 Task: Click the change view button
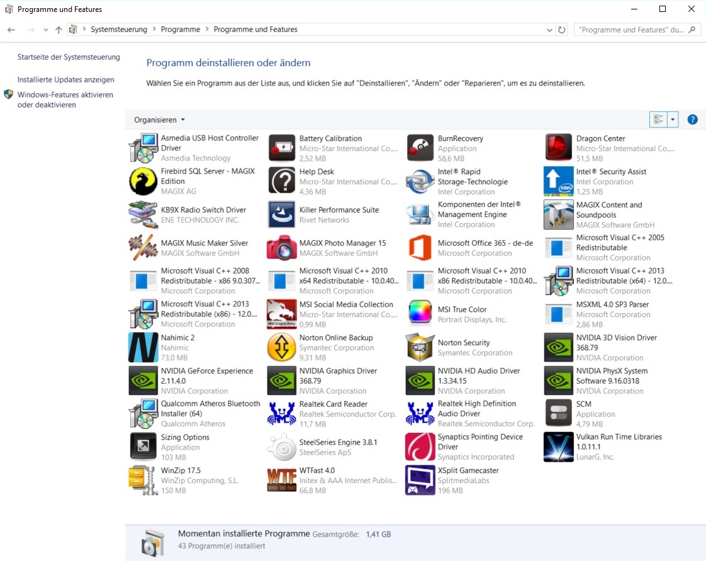coord(658,119)
